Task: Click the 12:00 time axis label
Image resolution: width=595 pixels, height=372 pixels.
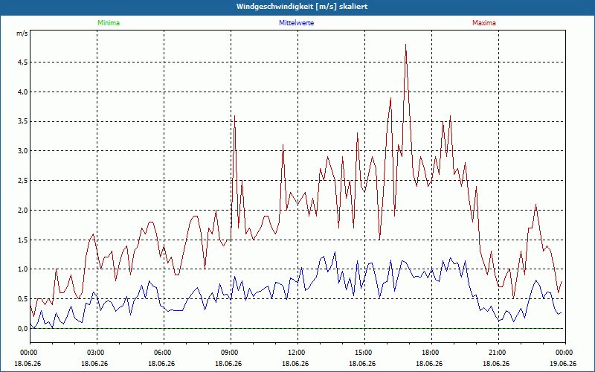Action: [x=295, y=353]
